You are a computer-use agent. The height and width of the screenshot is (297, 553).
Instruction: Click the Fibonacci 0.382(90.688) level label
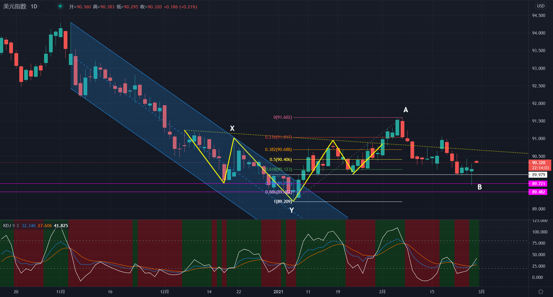click(x=278, y=150)
